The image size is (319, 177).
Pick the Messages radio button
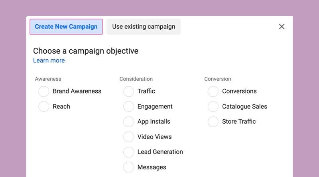(x=128, y=167)
